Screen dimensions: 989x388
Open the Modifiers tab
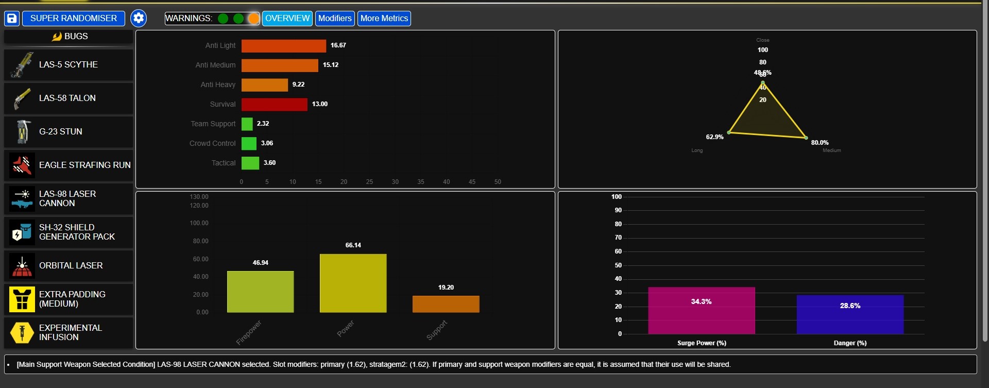(x=335, y=19)
